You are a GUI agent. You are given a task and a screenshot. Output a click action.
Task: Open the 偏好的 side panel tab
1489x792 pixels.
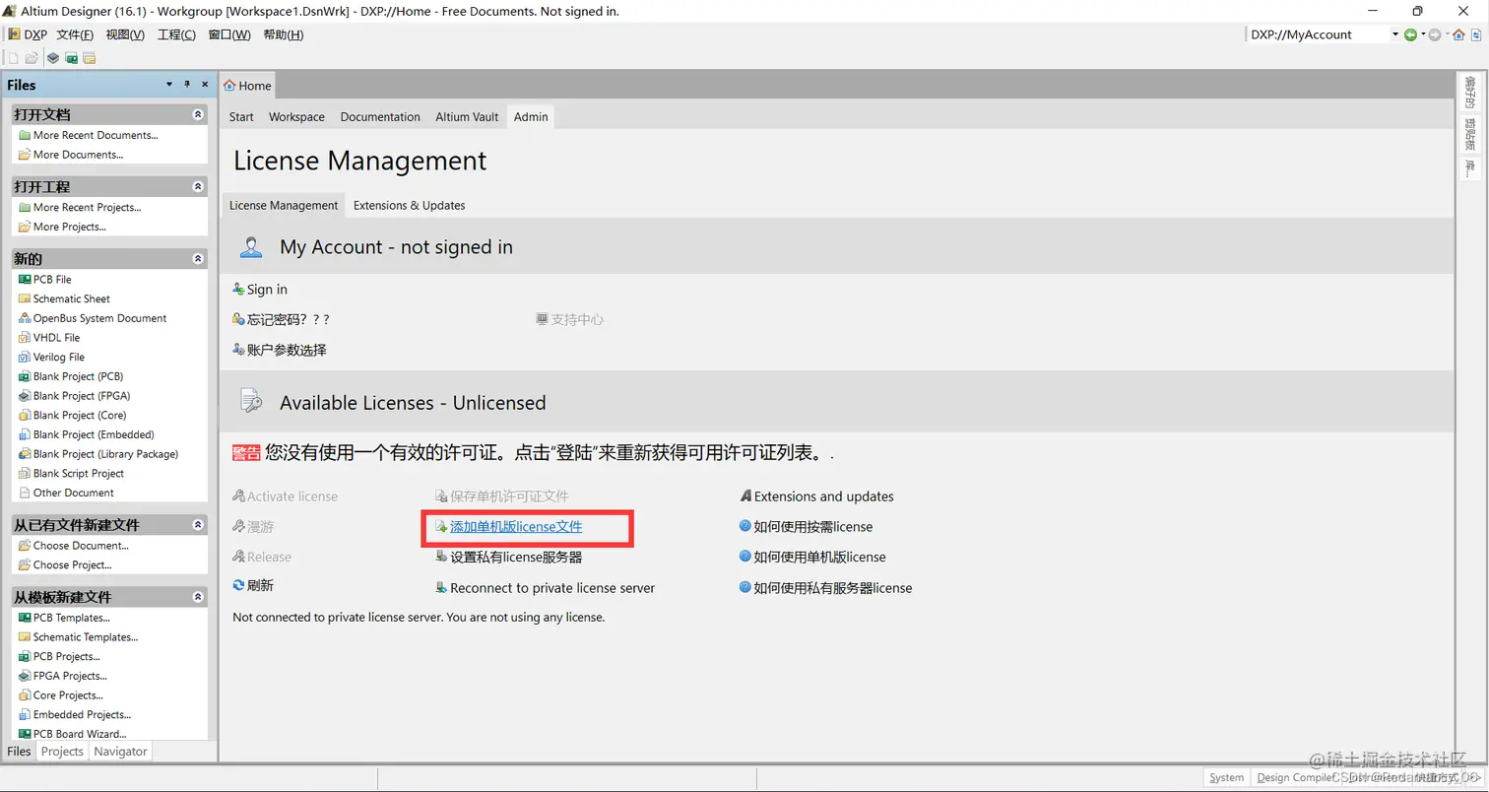pyautogui.click(x=1469, y=94)
